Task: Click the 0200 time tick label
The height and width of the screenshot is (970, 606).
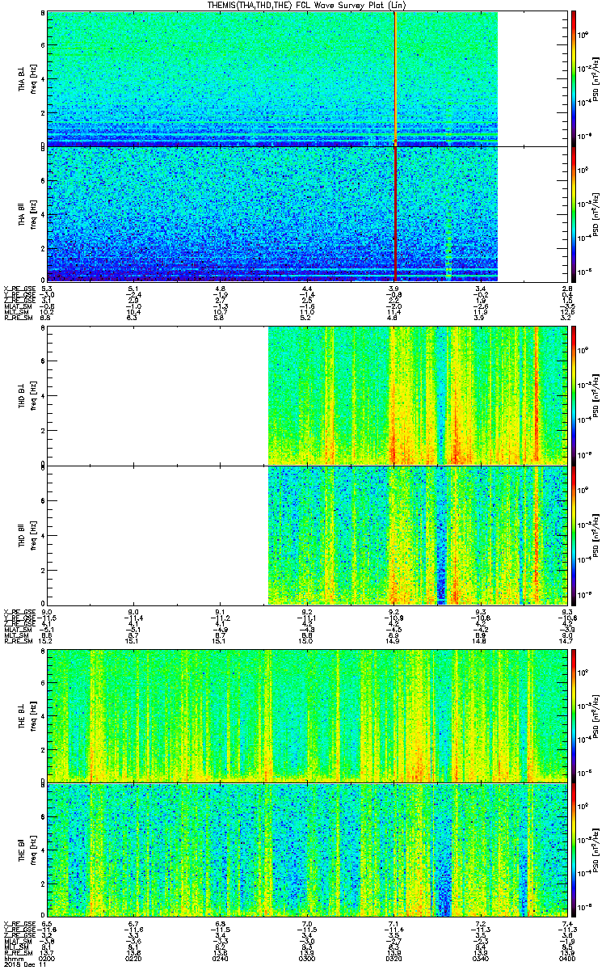Action: (48, 957)
